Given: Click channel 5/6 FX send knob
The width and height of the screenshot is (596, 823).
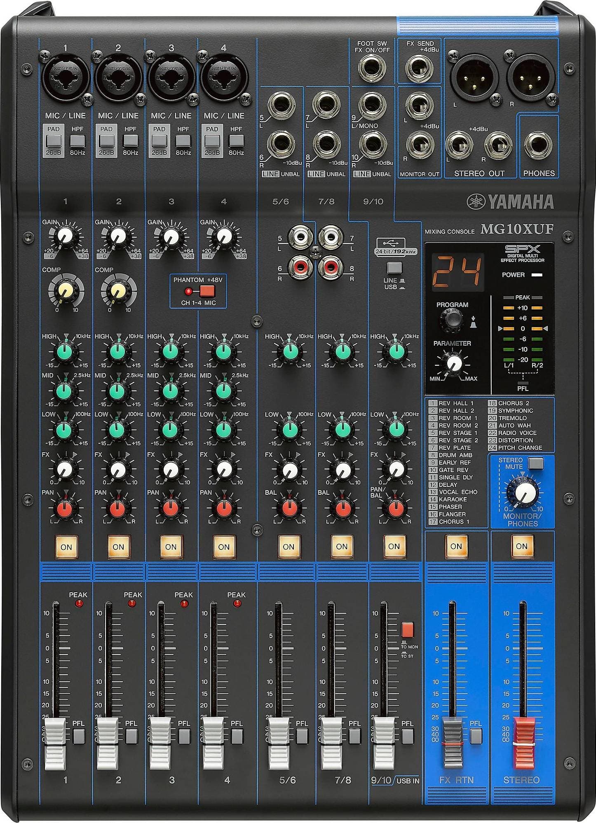Looking at the screenshot, I should pos(290,469).
